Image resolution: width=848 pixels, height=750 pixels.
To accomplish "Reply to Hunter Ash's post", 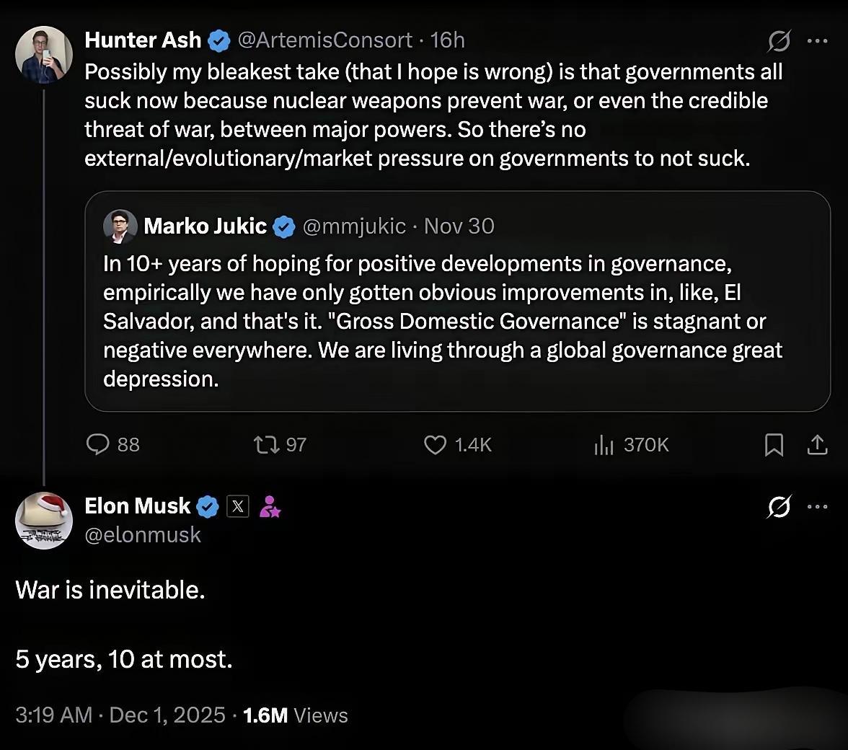I will click(97, 444).
